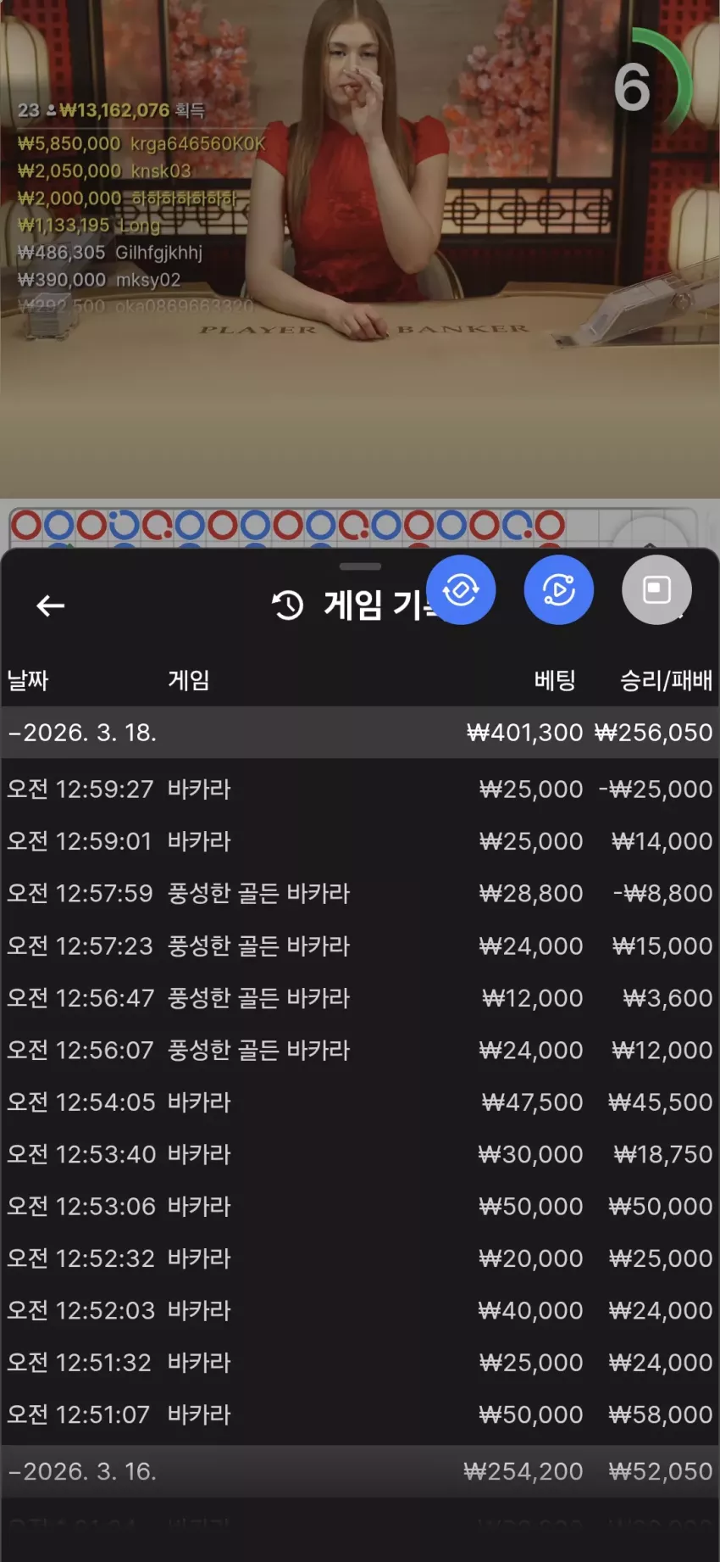Tap the back arrow in game history
The image size is (720, 1562).
pos(51,605)
